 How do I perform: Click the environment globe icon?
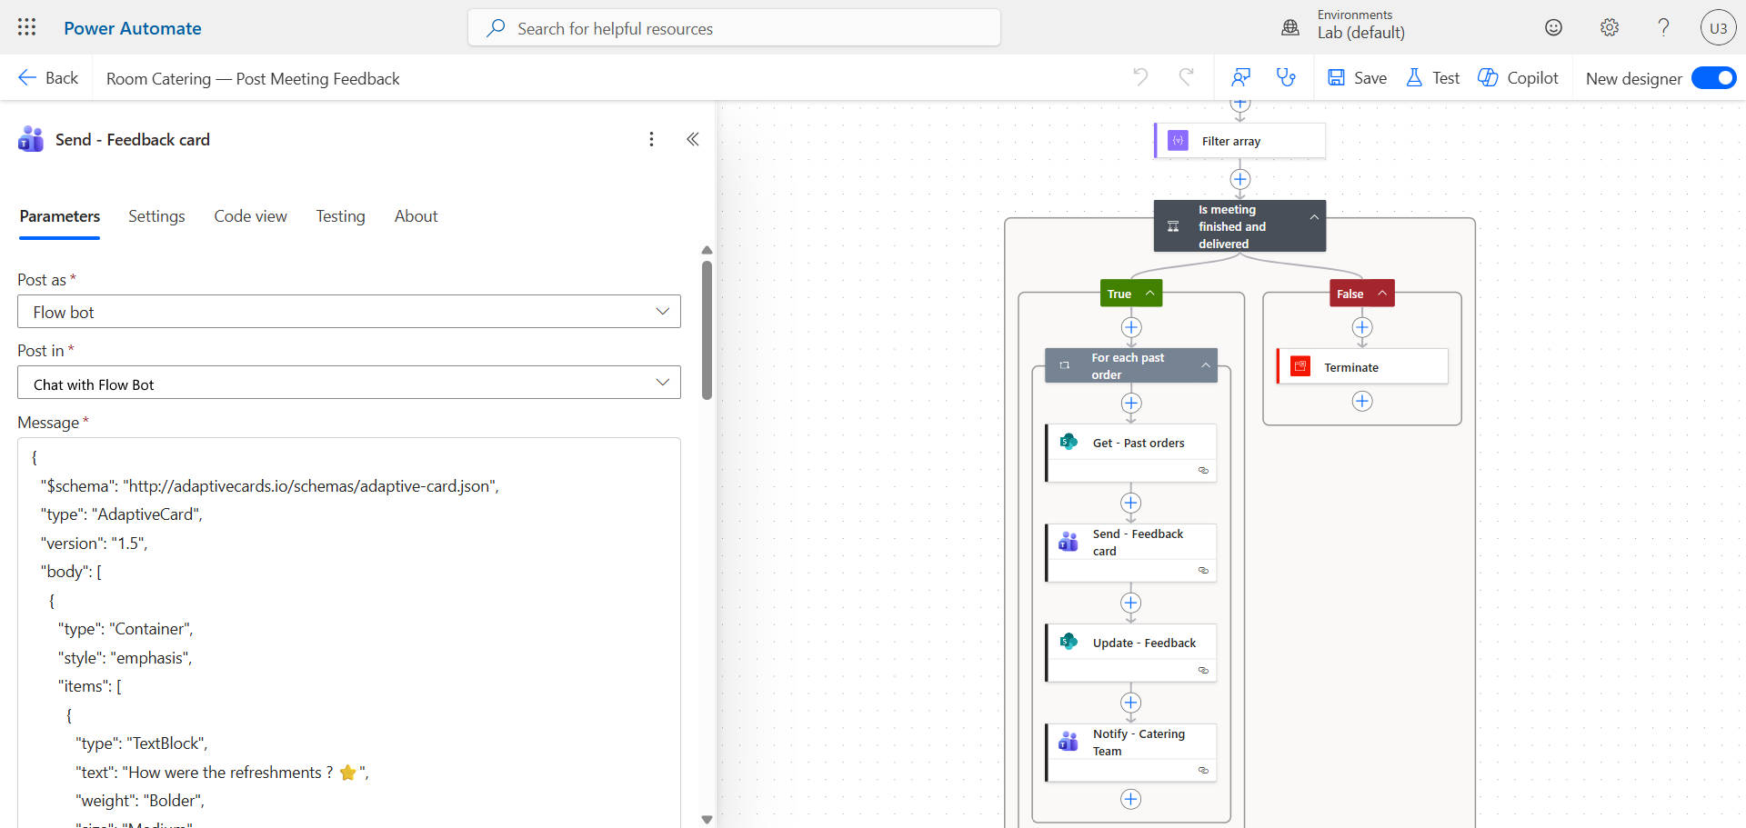pyautogui.click(x=1290, y=27)
